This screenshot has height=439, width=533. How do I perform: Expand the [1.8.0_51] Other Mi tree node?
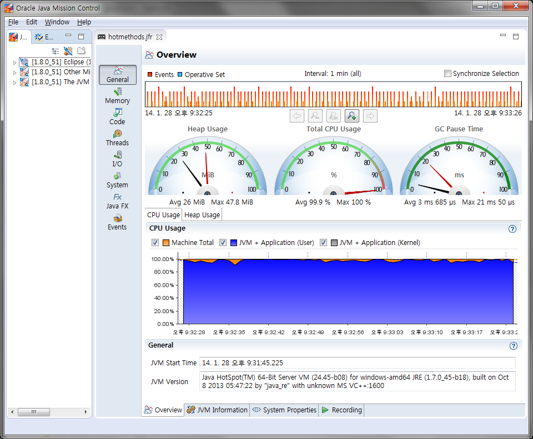pyautogui.click(x=14, y=73)
